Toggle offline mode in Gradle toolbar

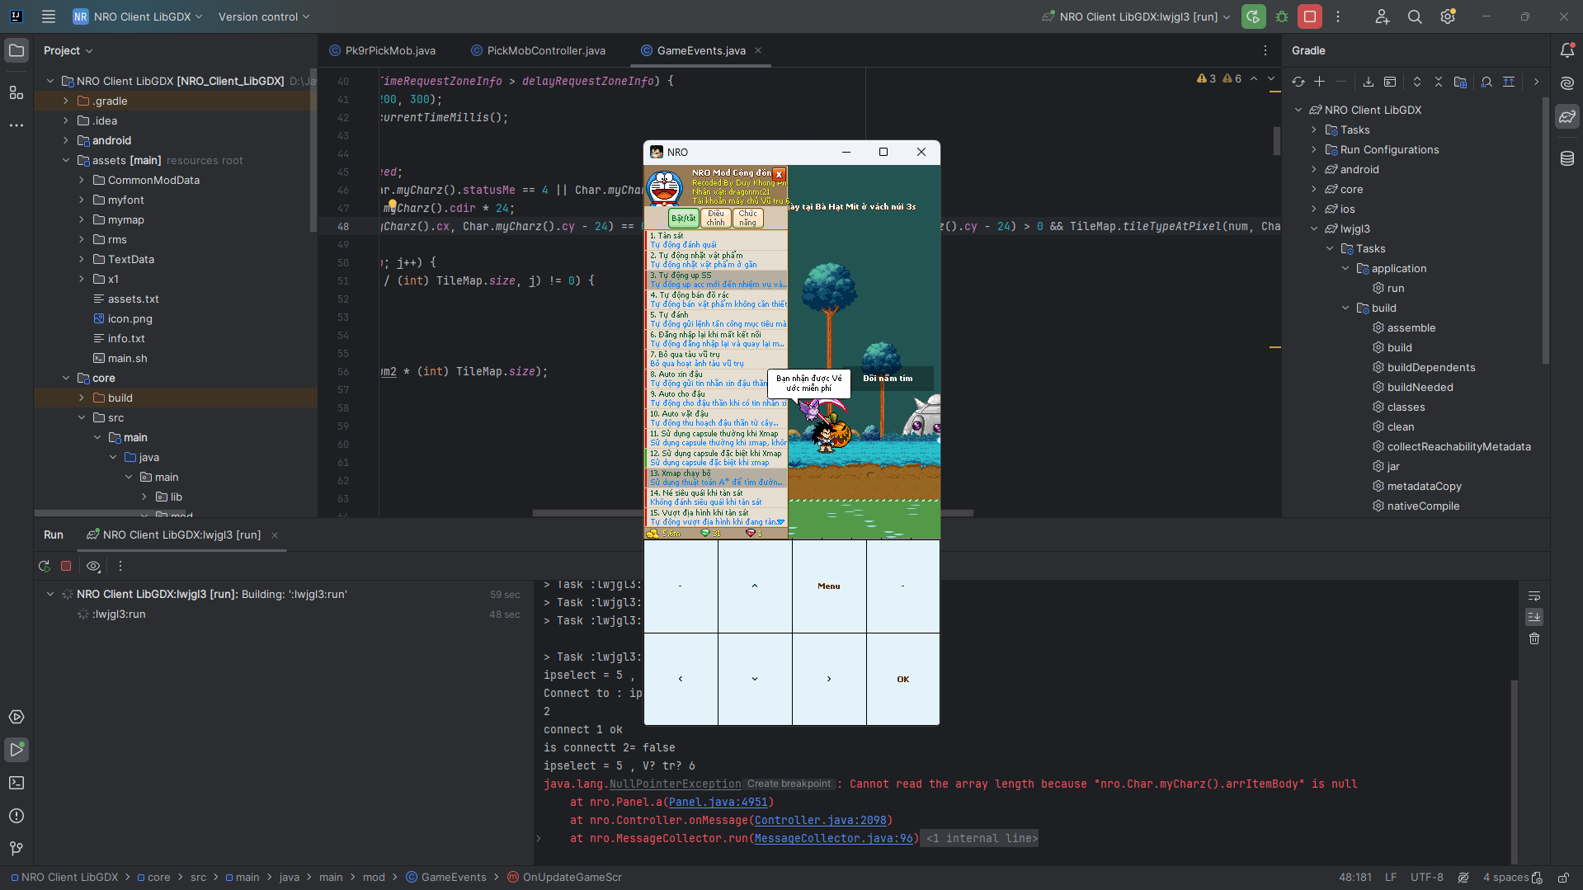pos(1509,82)
